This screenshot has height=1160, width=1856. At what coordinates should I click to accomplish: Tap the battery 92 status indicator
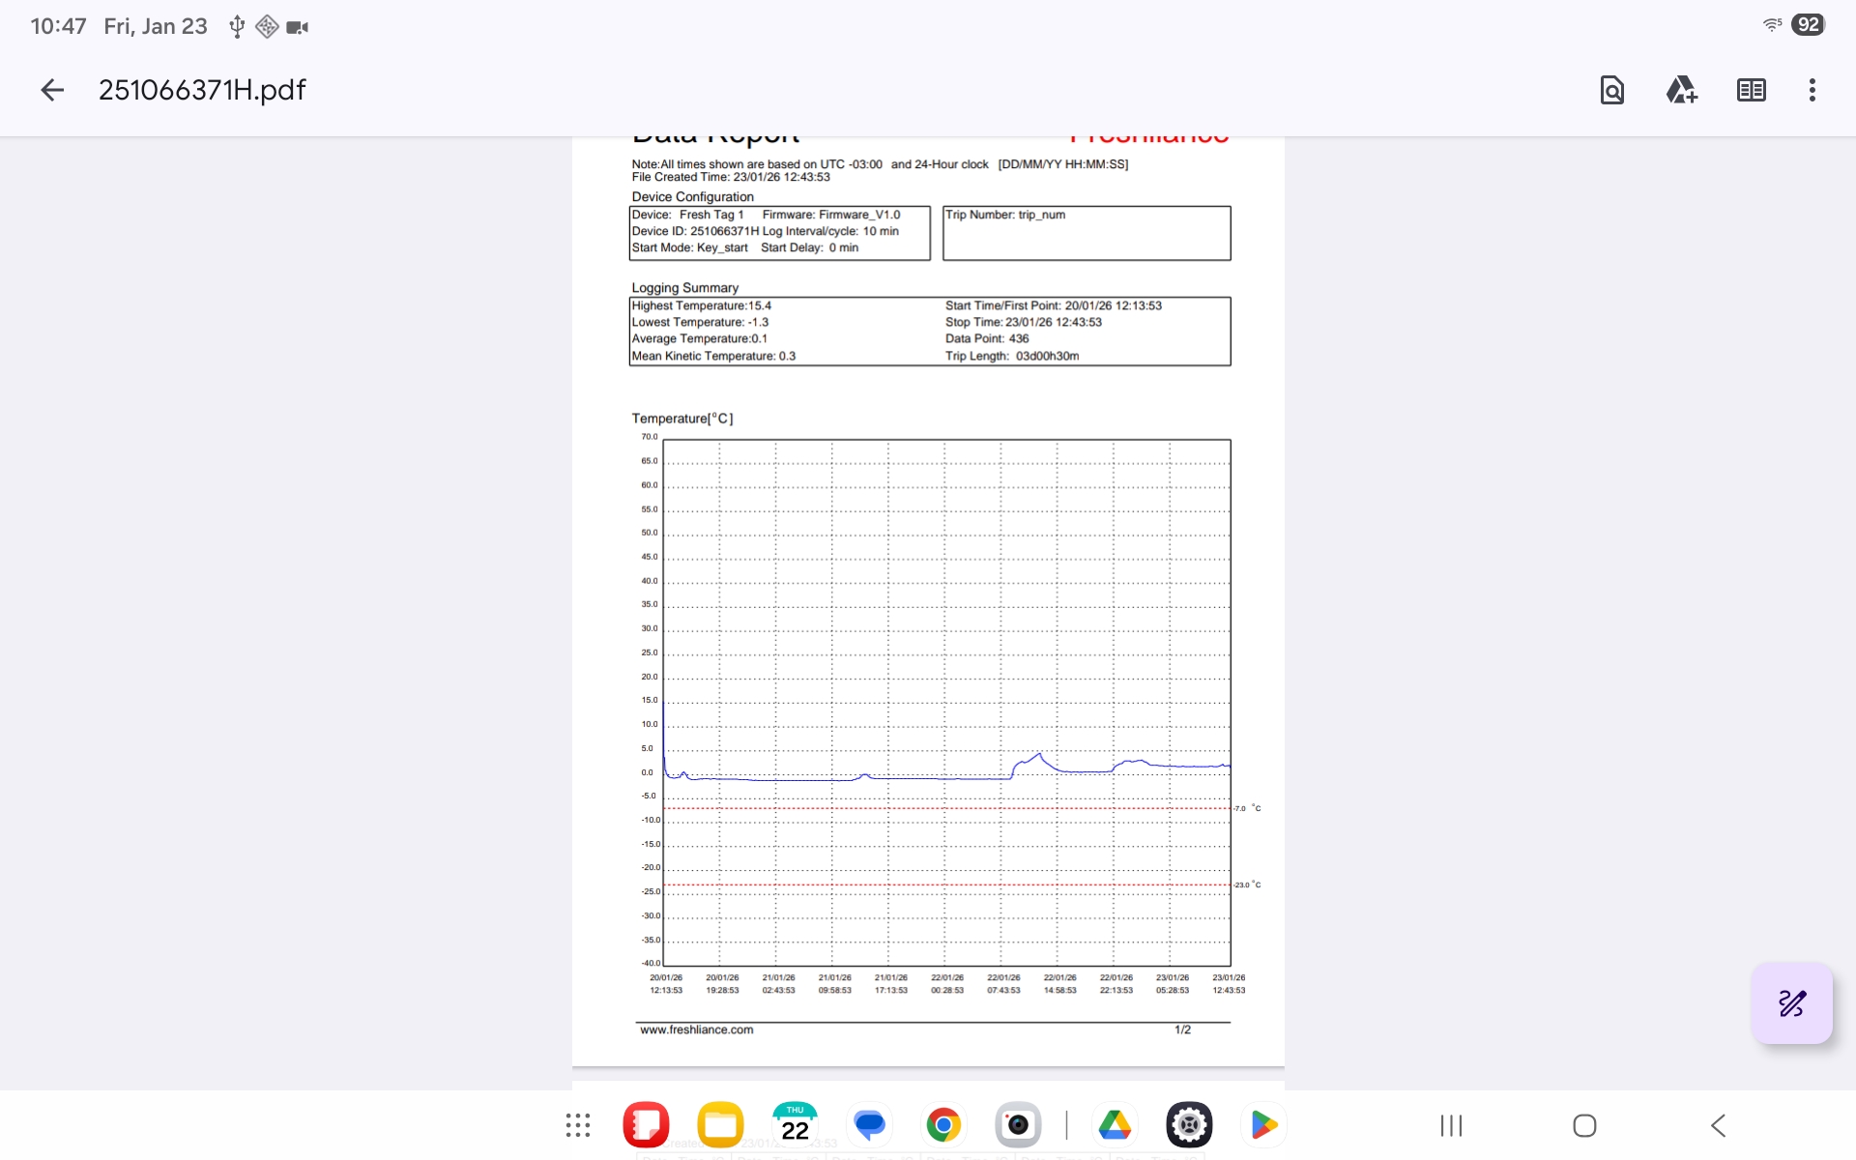point(1807,25)
